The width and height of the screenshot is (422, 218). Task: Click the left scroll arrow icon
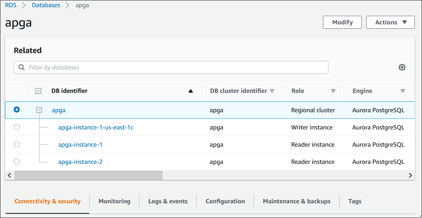pyautogui.click(x=9, y=175)
